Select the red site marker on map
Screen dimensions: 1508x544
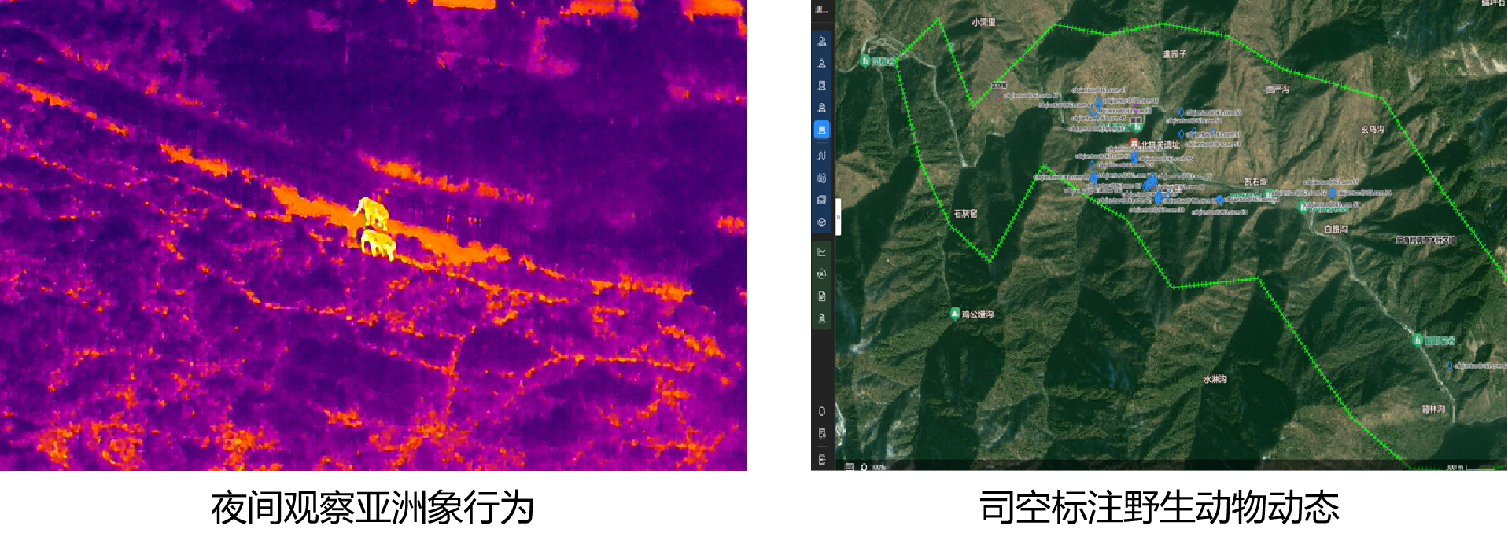(x=1134, y=144)
